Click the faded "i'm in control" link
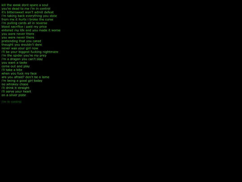The width and height of the screenshot is (242, 182). [x=11, y=102]
